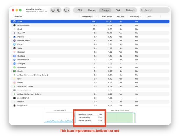This screenshot has width=180, height=137.
Task: Click the process info (i) icon
Action: click(58, 10)
